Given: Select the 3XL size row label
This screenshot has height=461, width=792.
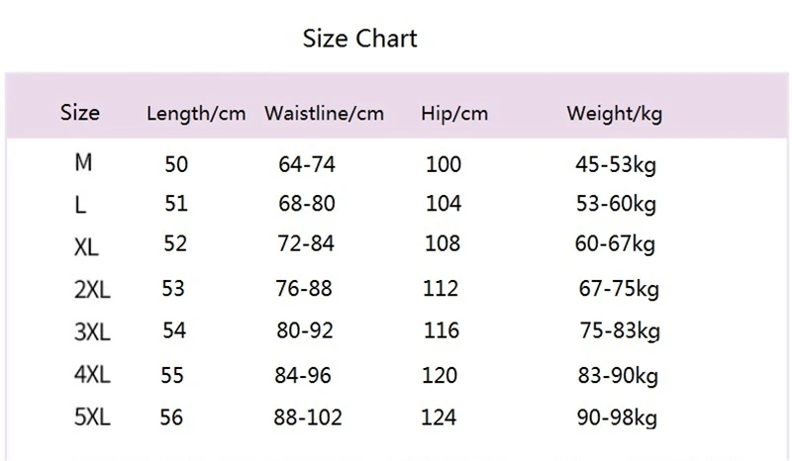Looking at the screenshot, I should 92,332.
